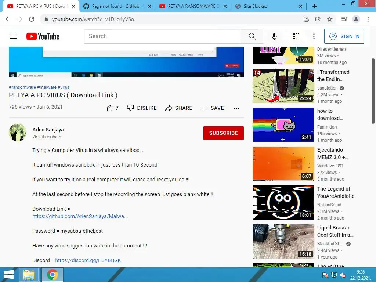Screen dimensions: 376x282
Task: Click the #malware hashtag
Action: (x=47, y=87)
